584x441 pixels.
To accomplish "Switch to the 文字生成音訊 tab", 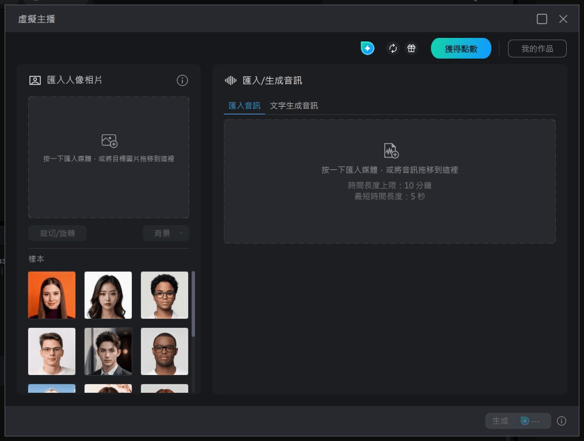I will (294, 106).
